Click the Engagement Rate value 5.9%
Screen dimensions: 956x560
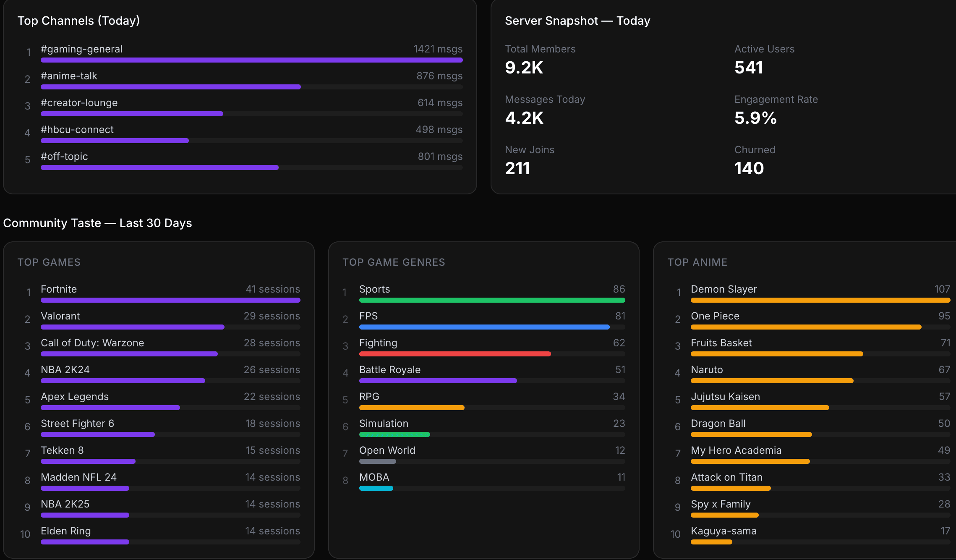pos(755,118)
